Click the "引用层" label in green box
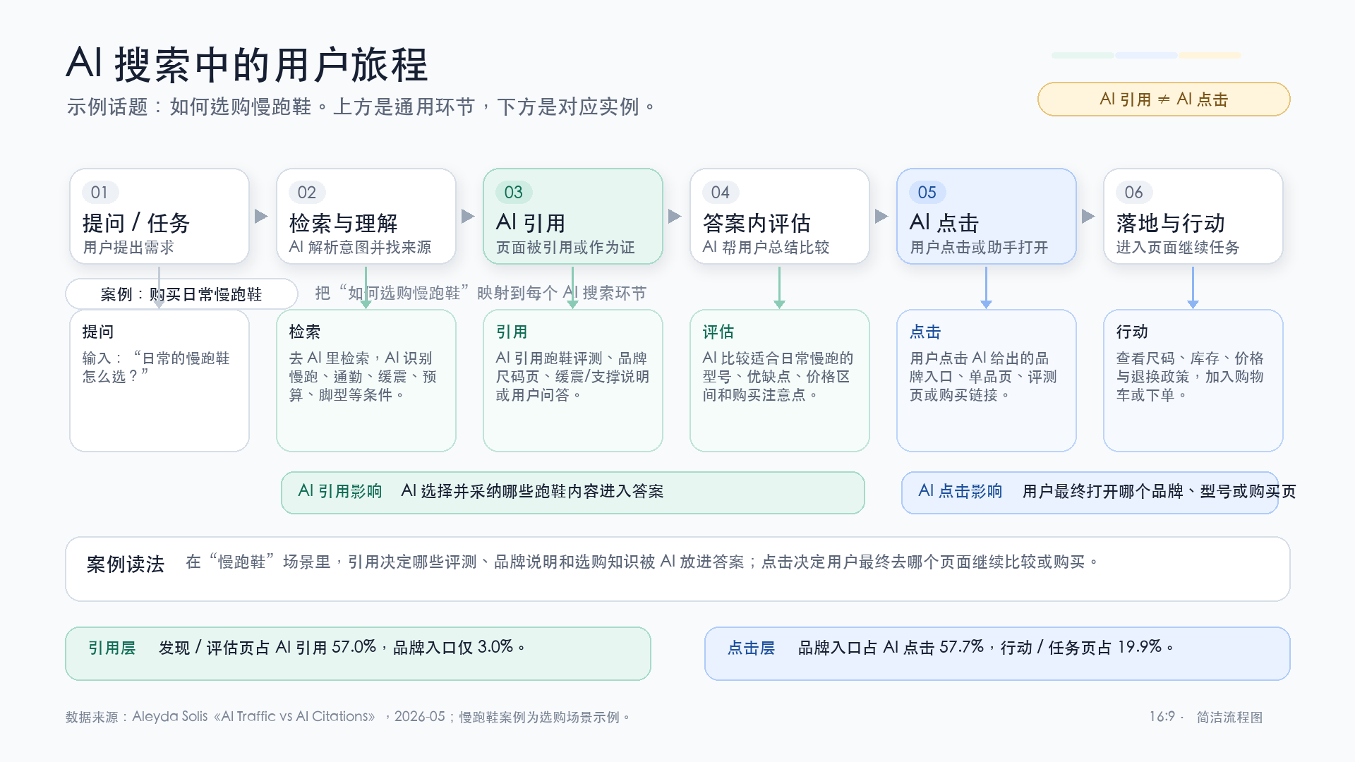The width and height of the screenshot is (1355, 762). (x=112, y=648)
